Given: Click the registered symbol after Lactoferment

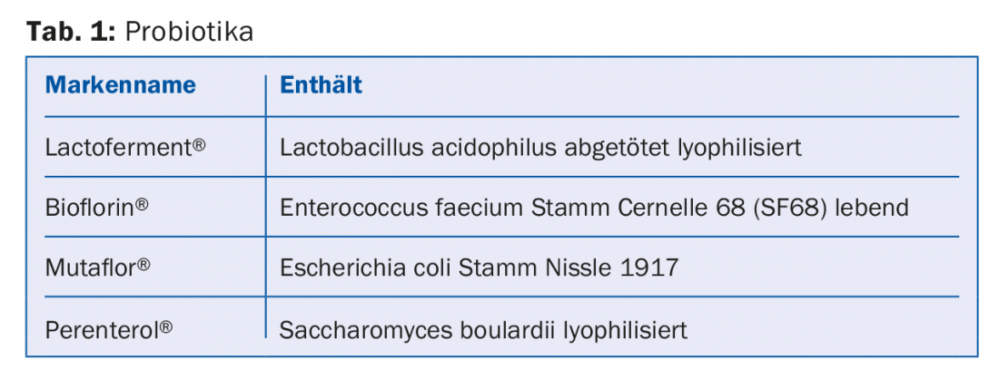Looking at the screenshot, I should tap(198, 144).
